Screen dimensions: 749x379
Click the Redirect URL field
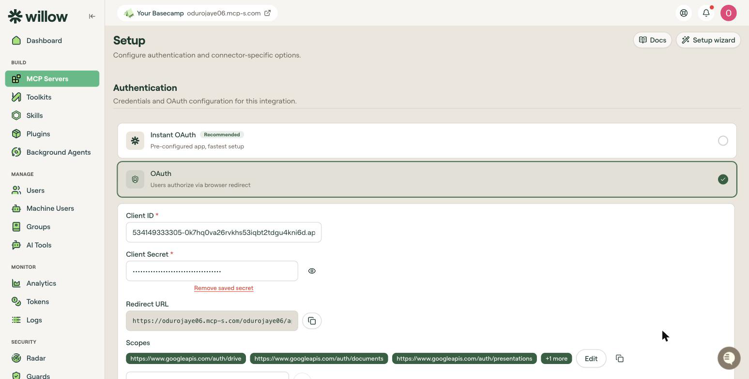click(212, 321)
